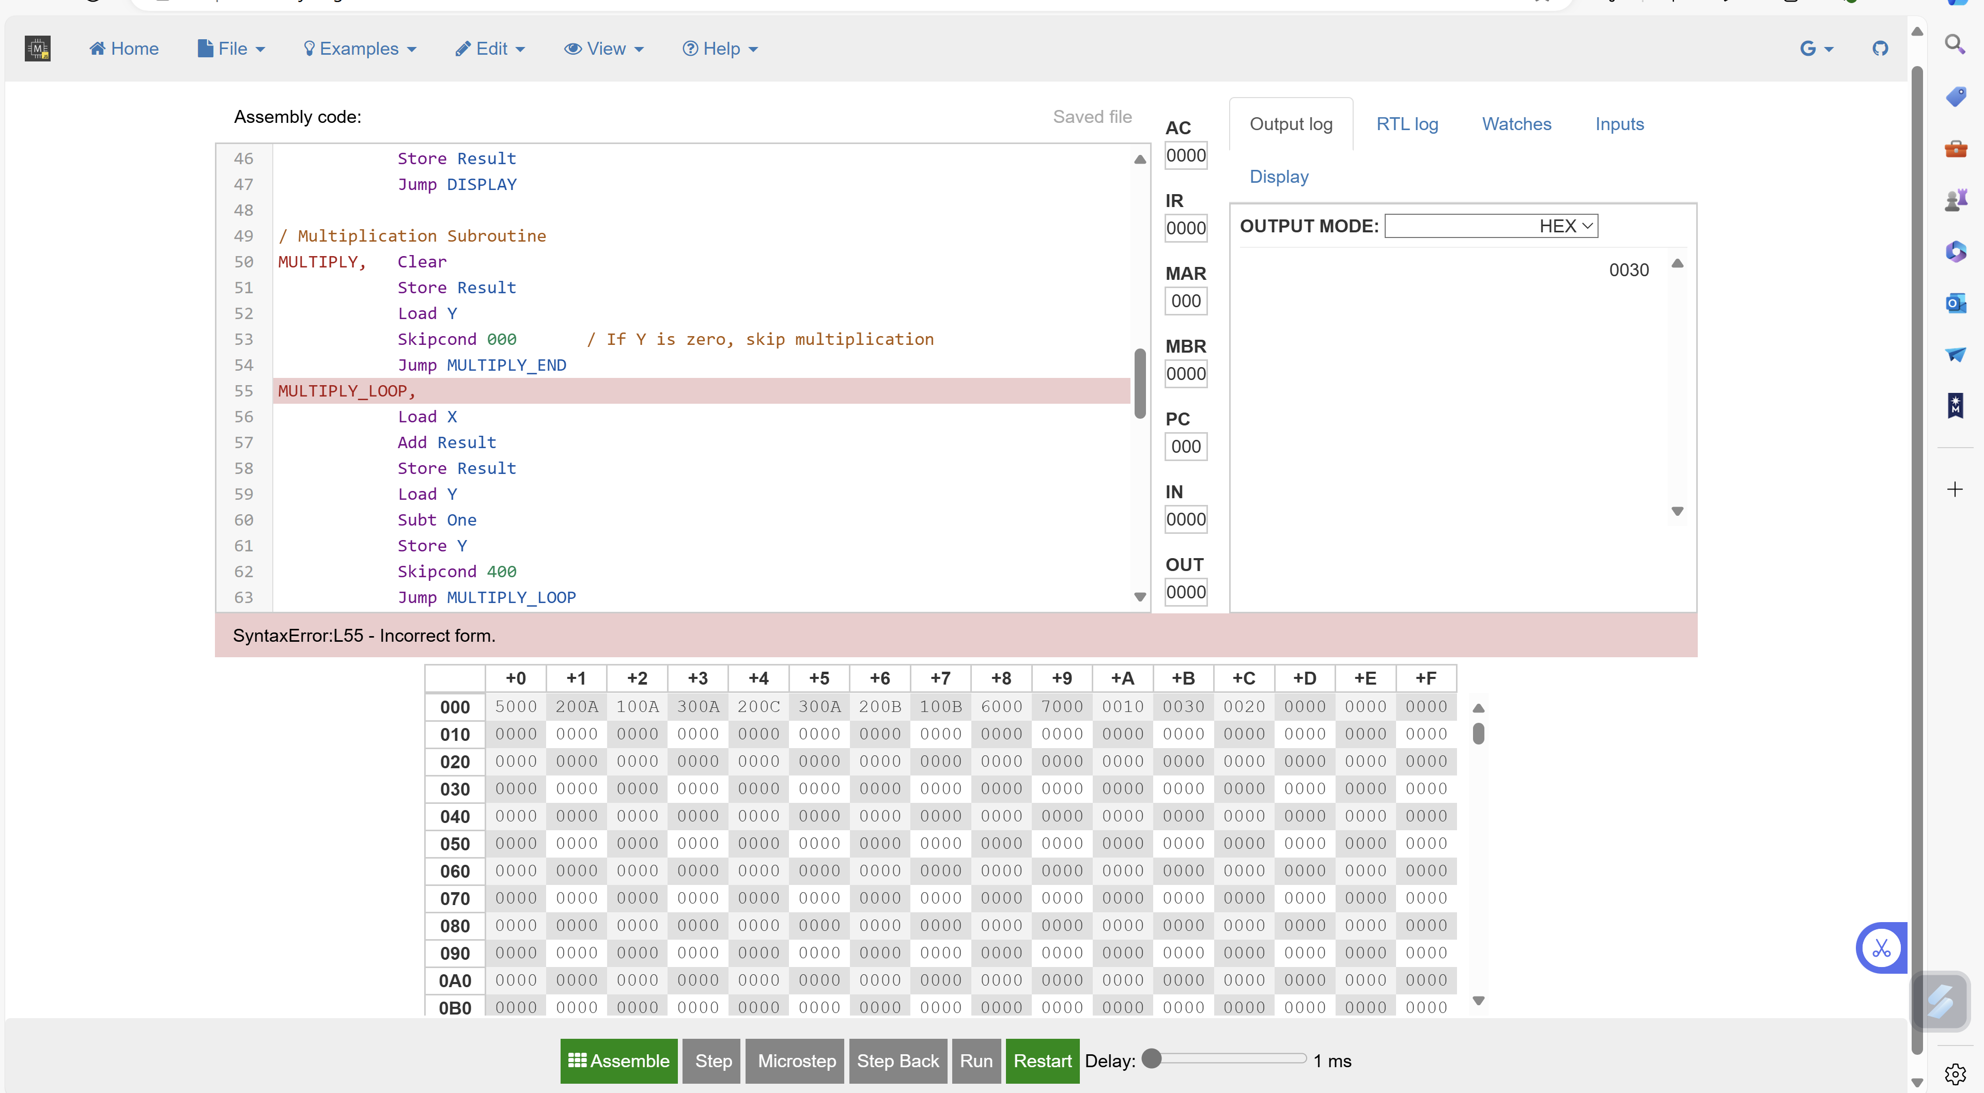Open the Tools sidebar icon
The height and width of the screenshot is (1093, 1984).
tap(1956, 149)
